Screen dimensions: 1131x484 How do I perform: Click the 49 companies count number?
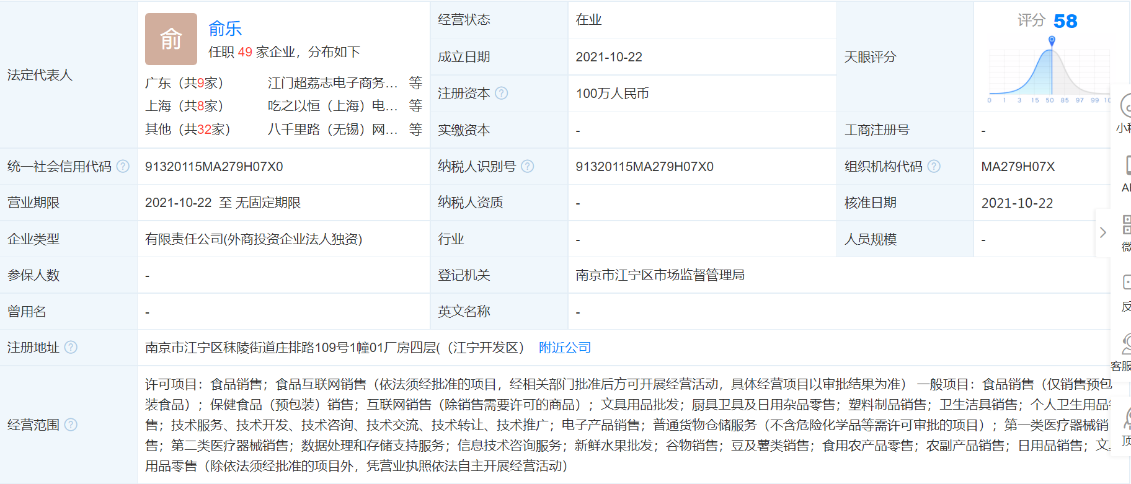click(x=245, y=52)
